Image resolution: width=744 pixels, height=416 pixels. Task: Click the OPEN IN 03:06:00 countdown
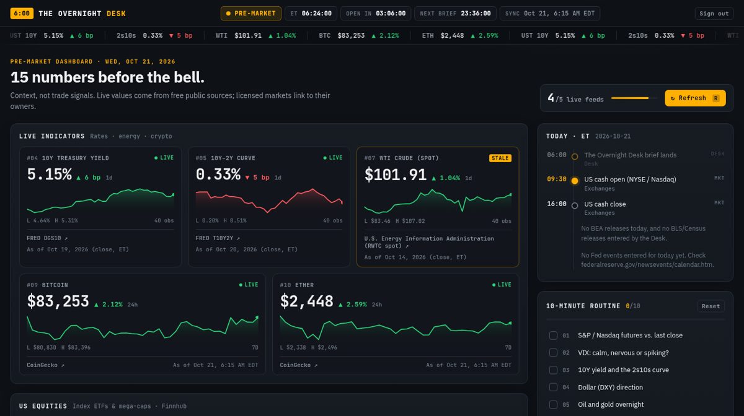(x=376, y=13)
